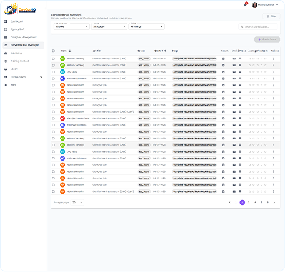Go to page 3 in pagination
Image resolution: width=285 pixels, height=272 pixels.
coord(249,203)
